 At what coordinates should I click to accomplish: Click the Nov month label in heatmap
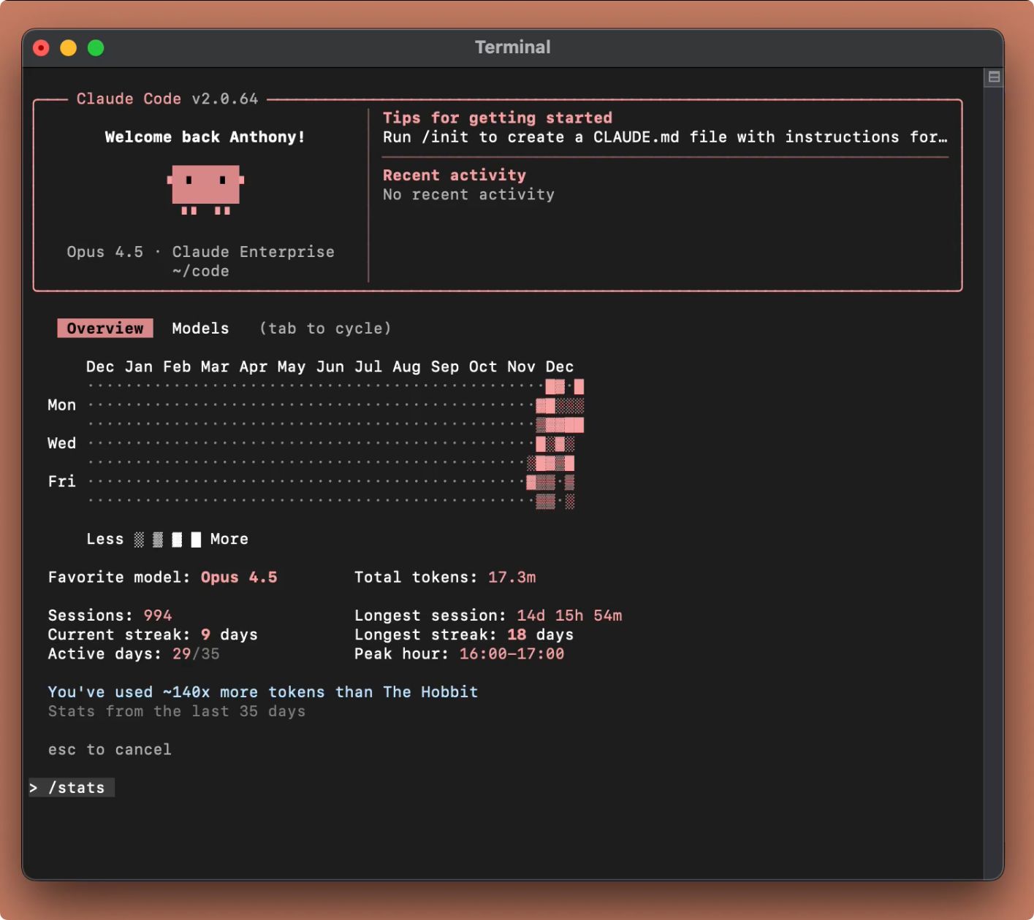pyautogui.click(x=521, y=367)
